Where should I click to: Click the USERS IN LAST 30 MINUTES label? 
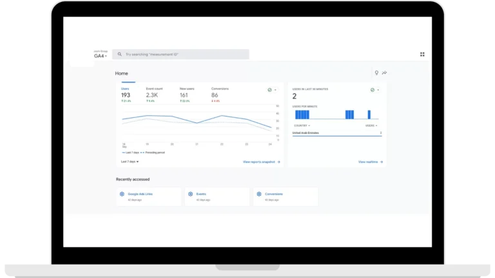pyautogui.click(x=310, y=89)
